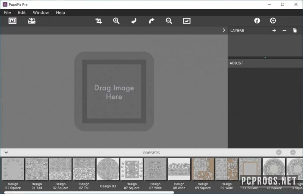Undo with the left curved arrow
Image resolution: width=303 pixels, height=194 pixels.
point(134,21)
